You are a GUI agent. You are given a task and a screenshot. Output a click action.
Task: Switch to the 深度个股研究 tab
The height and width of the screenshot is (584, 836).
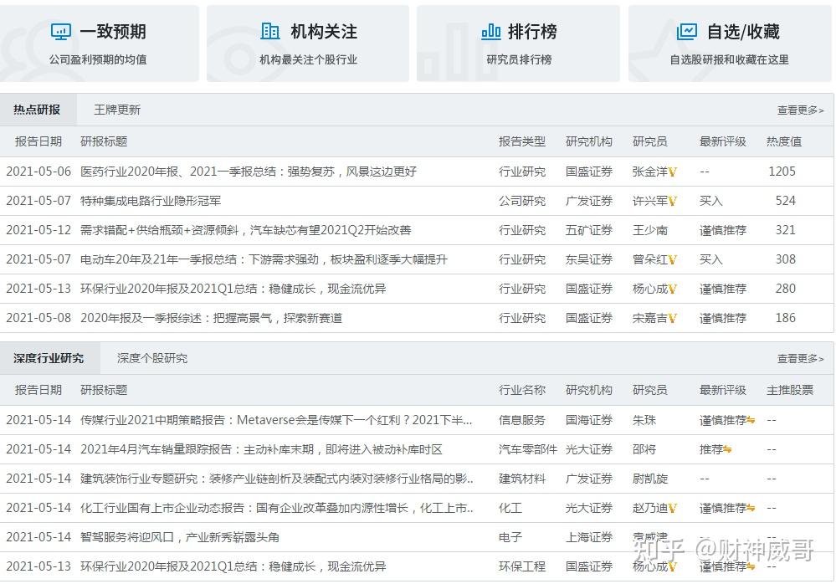152,358
